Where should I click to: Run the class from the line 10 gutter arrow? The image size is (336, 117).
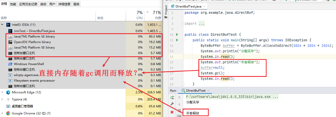click(177, 34)
